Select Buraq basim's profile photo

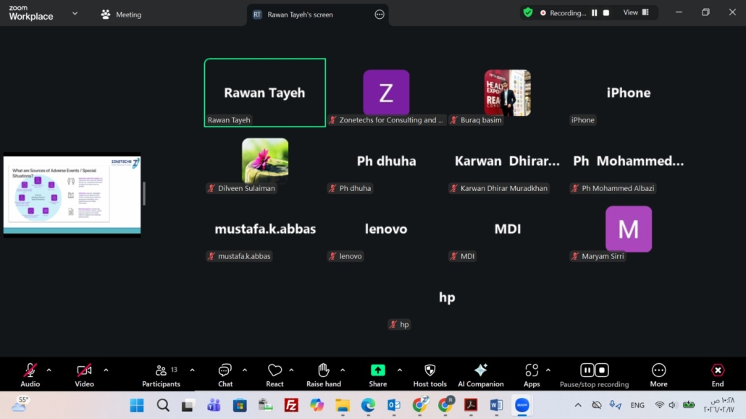click(x=507, y=92)
